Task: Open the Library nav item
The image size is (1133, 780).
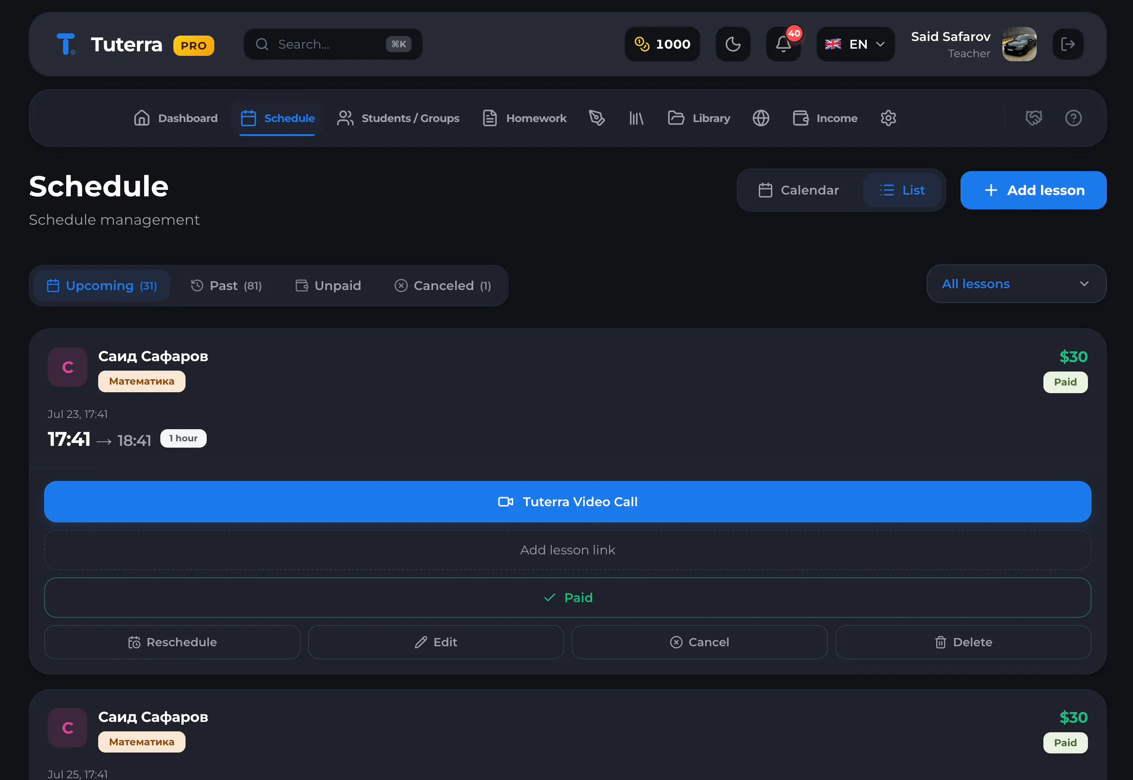Action: pyautogui.click(x=699, y=118)
